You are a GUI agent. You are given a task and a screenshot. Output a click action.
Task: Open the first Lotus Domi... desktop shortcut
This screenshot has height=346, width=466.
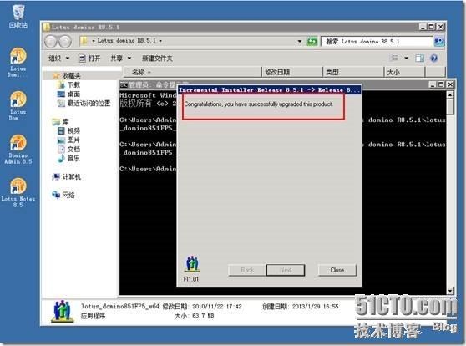(x=18, y=62)
